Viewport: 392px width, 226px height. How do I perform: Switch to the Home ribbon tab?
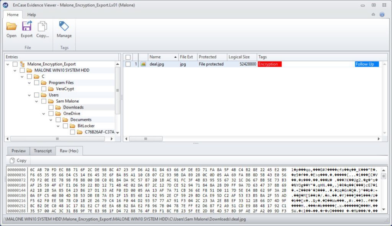[13, 15]
